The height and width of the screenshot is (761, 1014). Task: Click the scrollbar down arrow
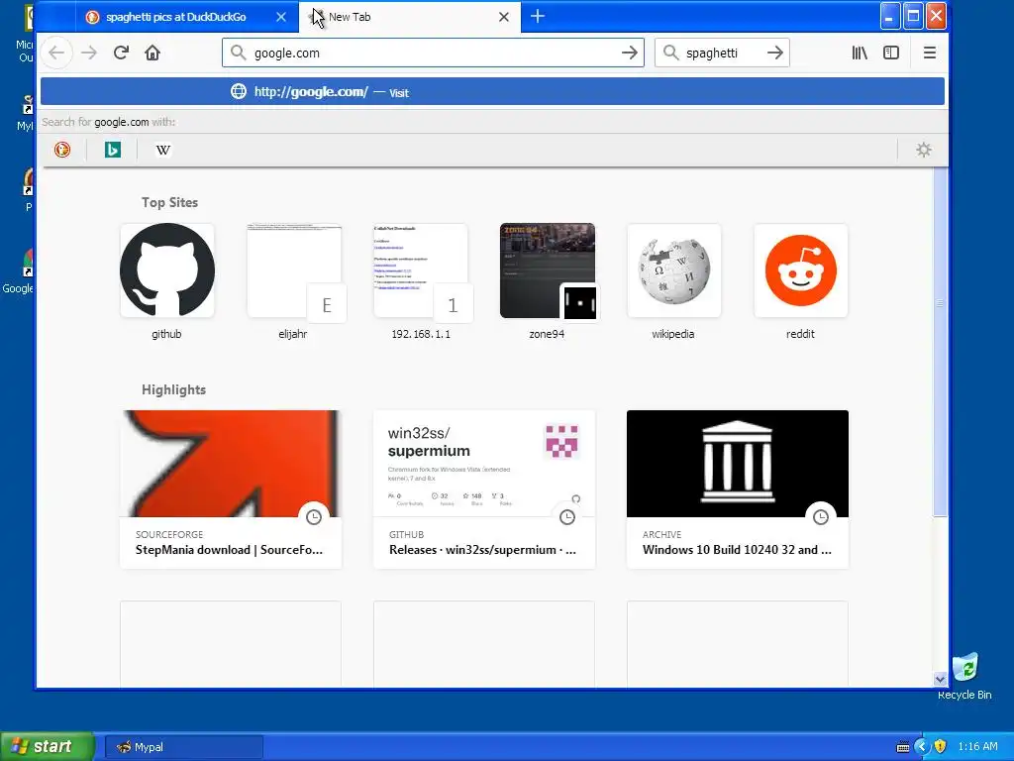pyautogui.click(x=941, y=680)
